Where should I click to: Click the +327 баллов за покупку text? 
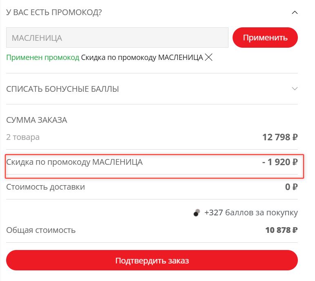[x=251, y=212]
